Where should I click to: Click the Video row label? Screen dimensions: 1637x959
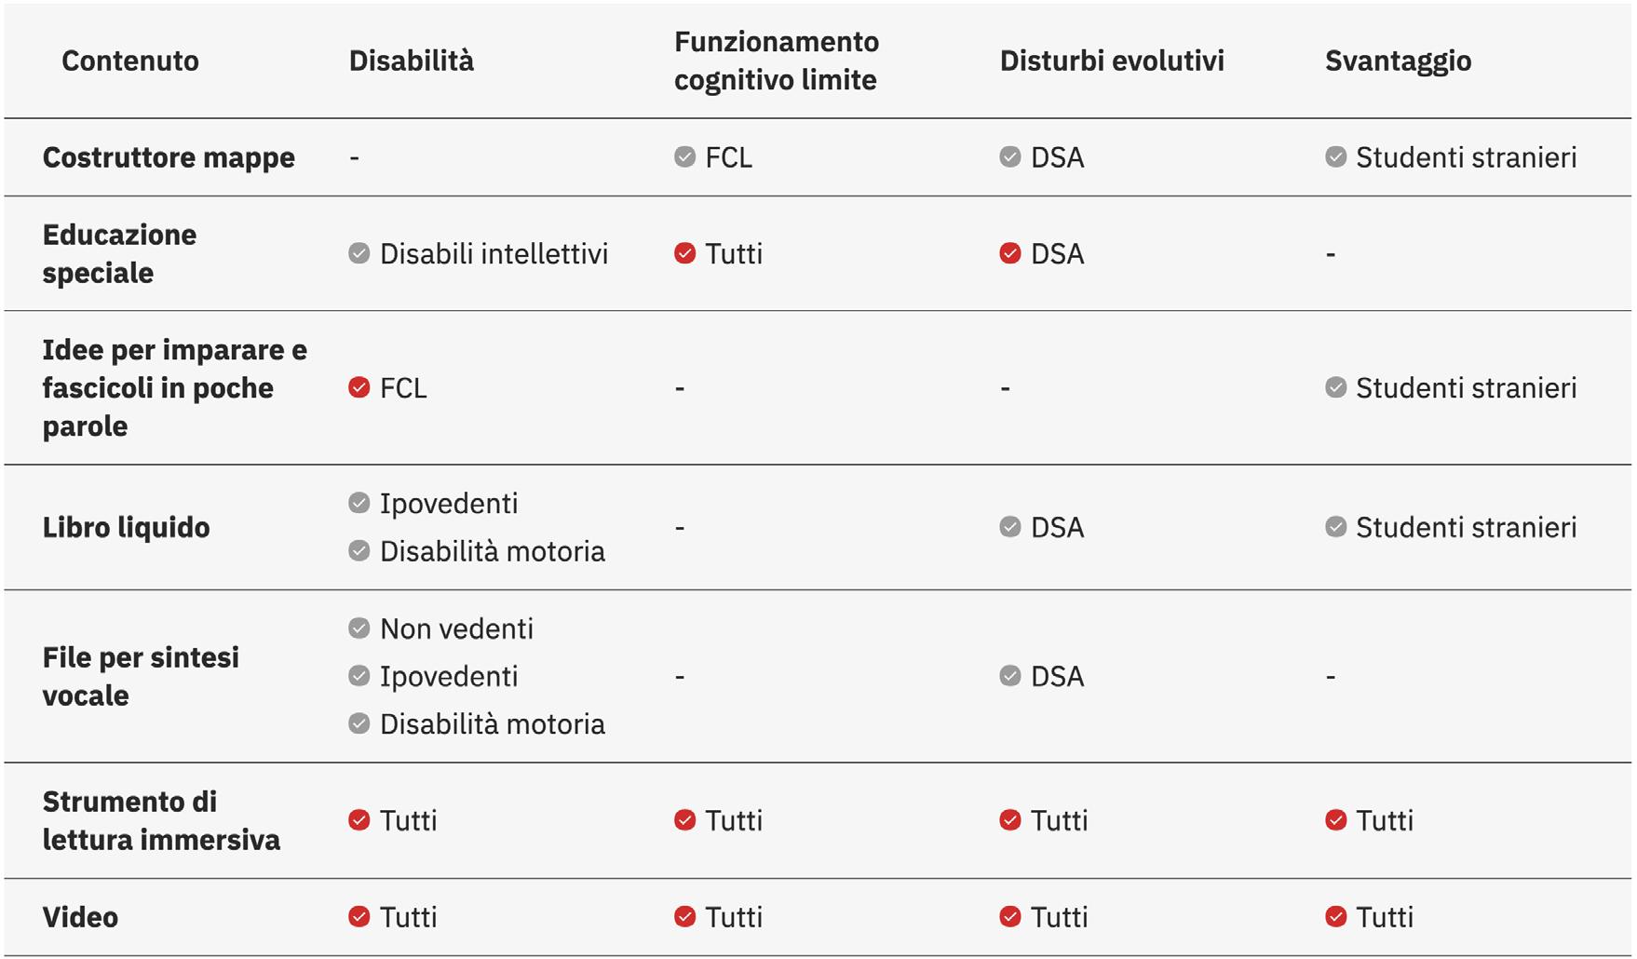pos(80,917)
